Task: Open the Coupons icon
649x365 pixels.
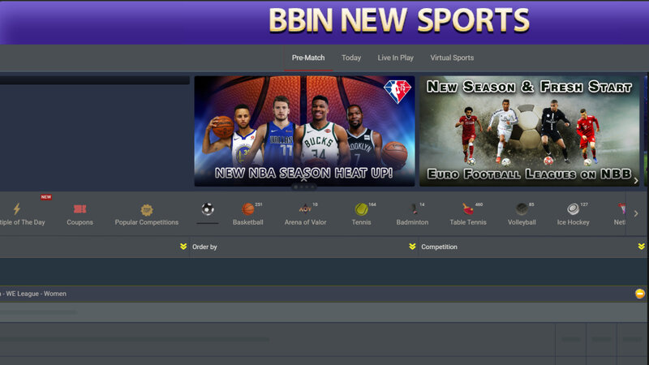Action: pyautogui.click(x=80, y=209)
